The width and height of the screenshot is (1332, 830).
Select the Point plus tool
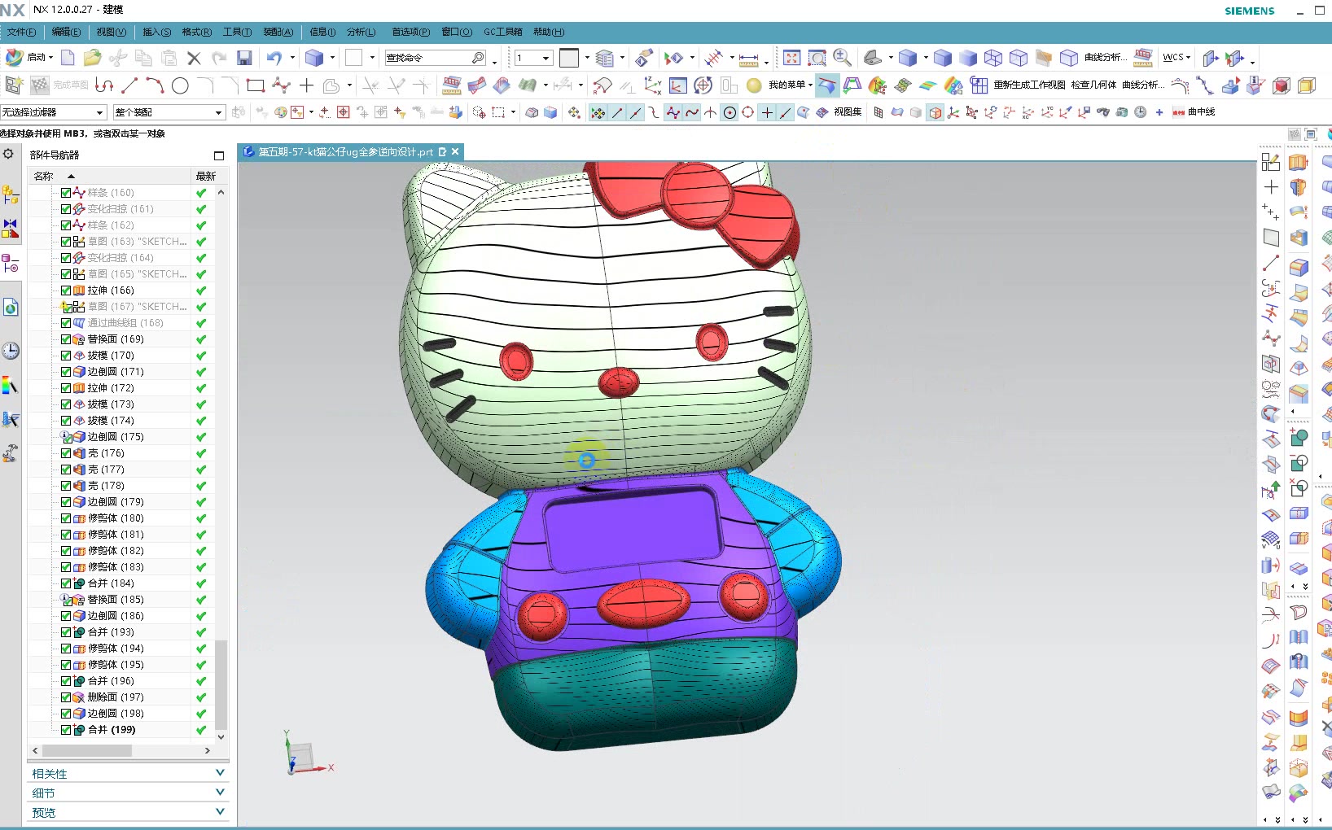[x=306, y=85]
